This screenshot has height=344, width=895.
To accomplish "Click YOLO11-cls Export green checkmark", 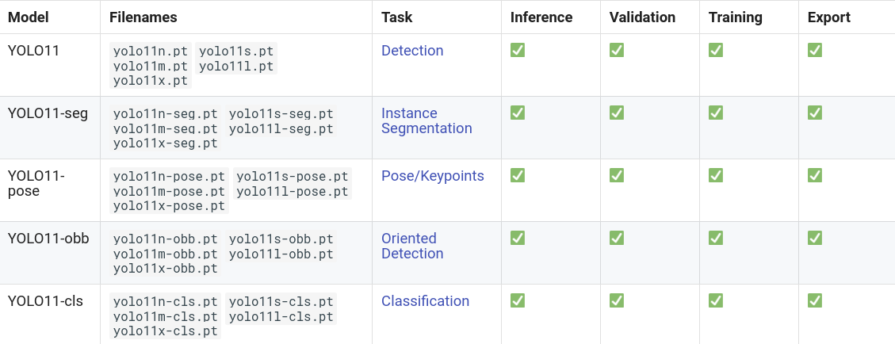I will (x=814, y=300).
